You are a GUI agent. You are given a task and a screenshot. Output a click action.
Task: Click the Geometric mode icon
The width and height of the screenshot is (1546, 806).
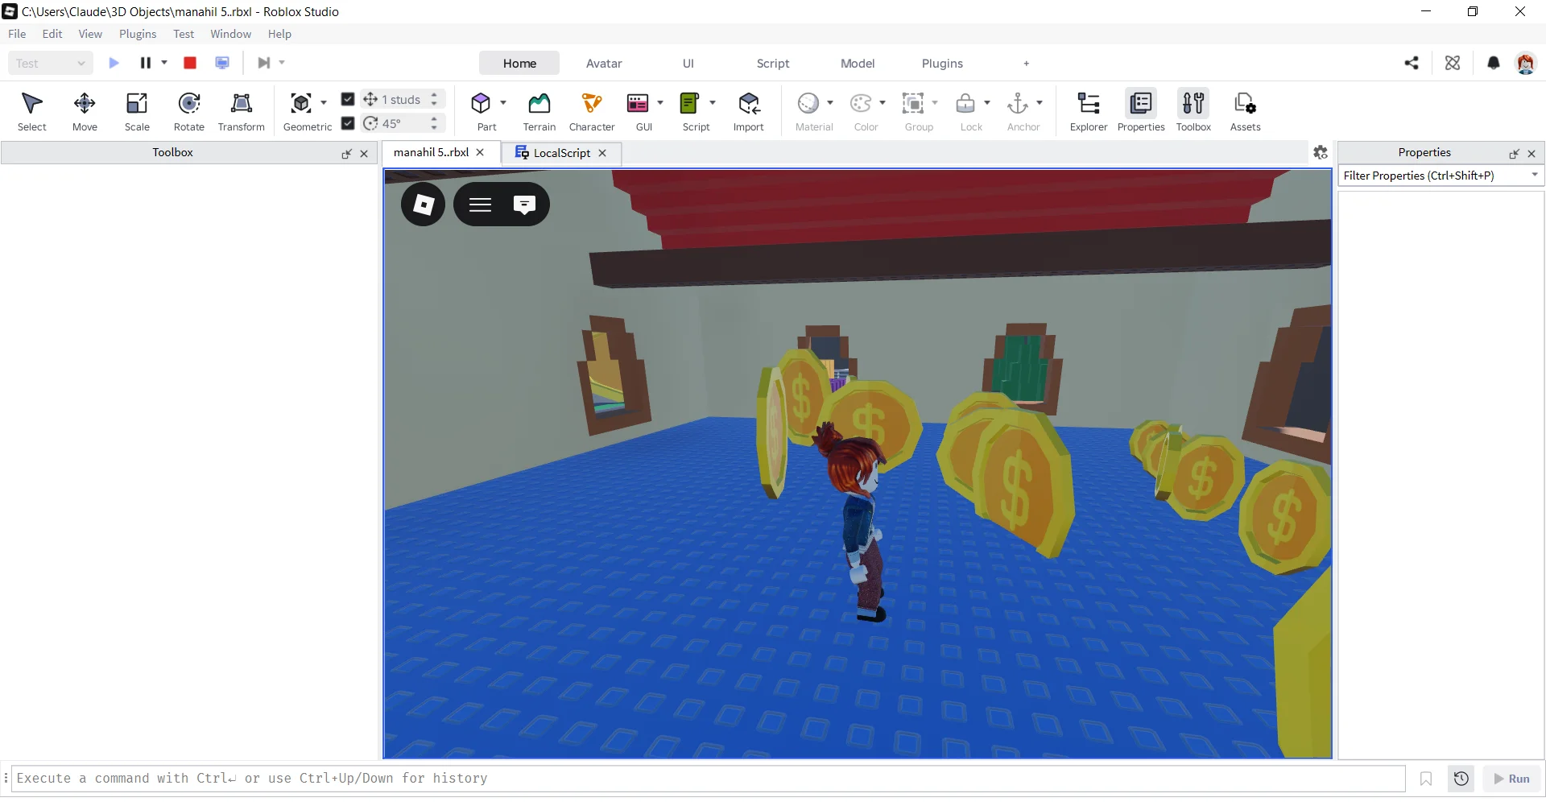pyautogui.click(x=301, y=103)
